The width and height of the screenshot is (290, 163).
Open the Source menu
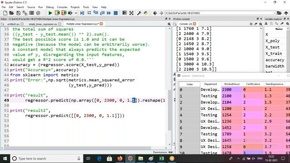(x=31, y=7)
